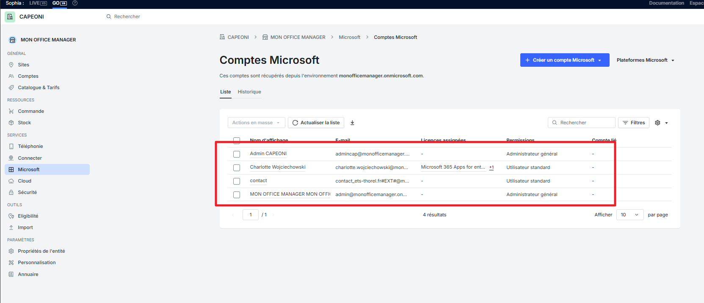The image size is (704, 303).
Task: Click the page number input field
Action: tap(251, 215)
